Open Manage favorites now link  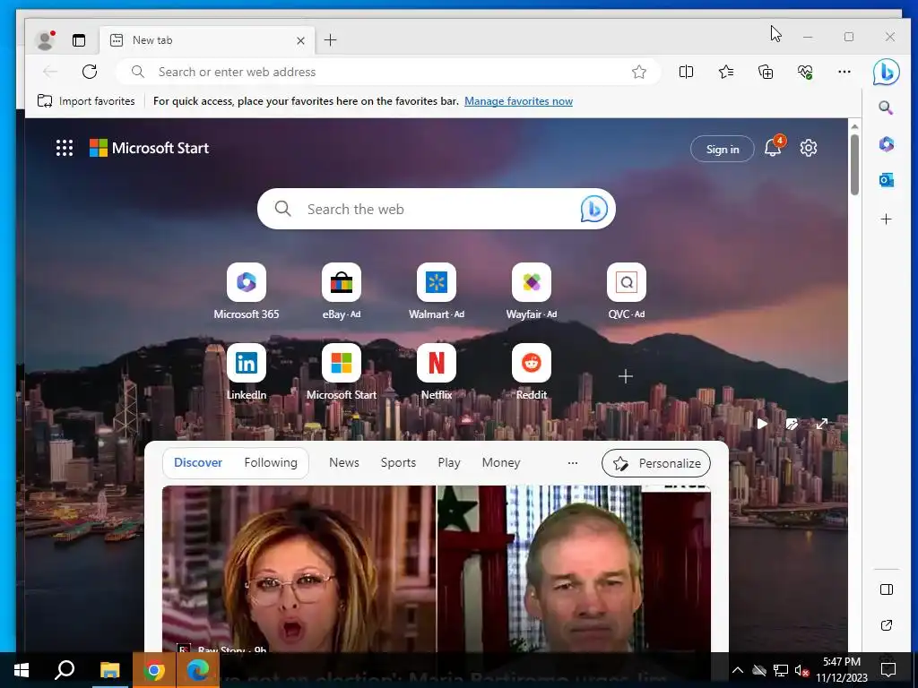[518, 100]
